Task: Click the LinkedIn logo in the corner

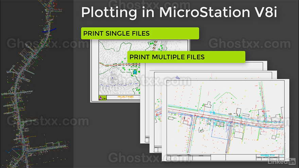Action: 281,162
